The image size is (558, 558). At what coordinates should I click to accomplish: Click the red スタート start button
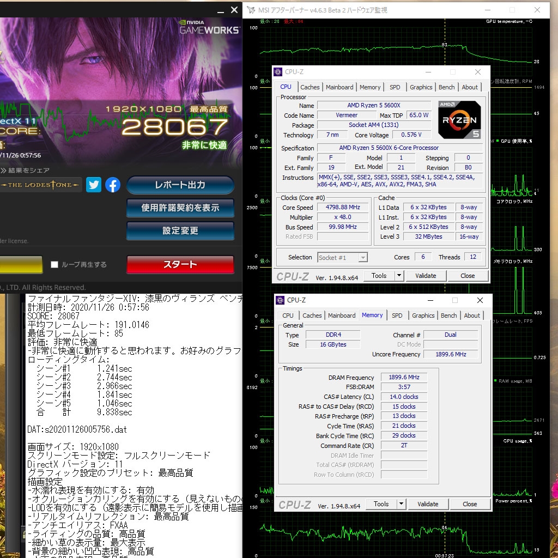click(x=180, y=264)
